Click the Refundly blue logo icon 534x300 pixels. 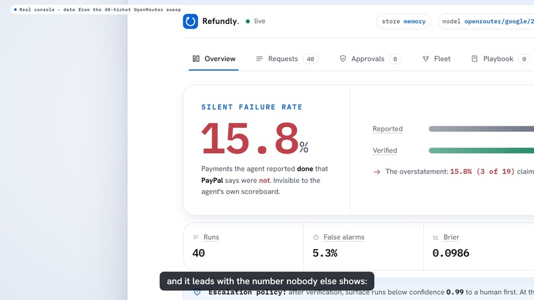pos(190,21)
